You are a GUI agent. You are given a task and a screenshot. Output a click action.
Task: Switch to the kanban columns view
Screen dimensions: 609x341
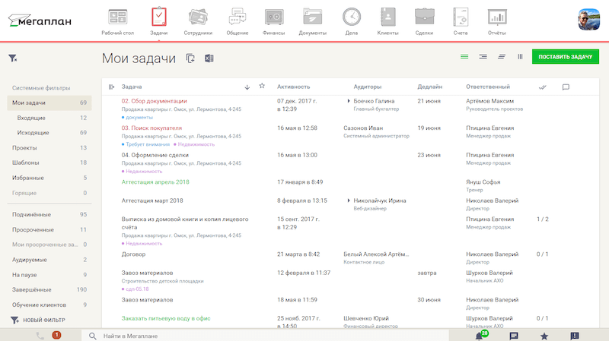[x=521, y=57]
